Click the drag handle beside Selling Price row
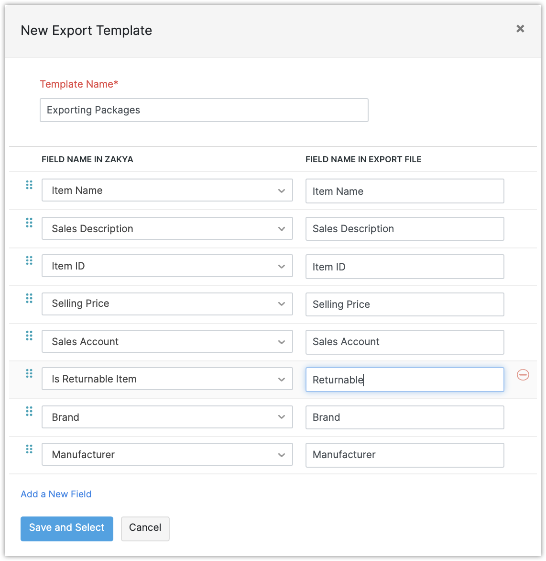546x561 pixels. click(29, 298)
